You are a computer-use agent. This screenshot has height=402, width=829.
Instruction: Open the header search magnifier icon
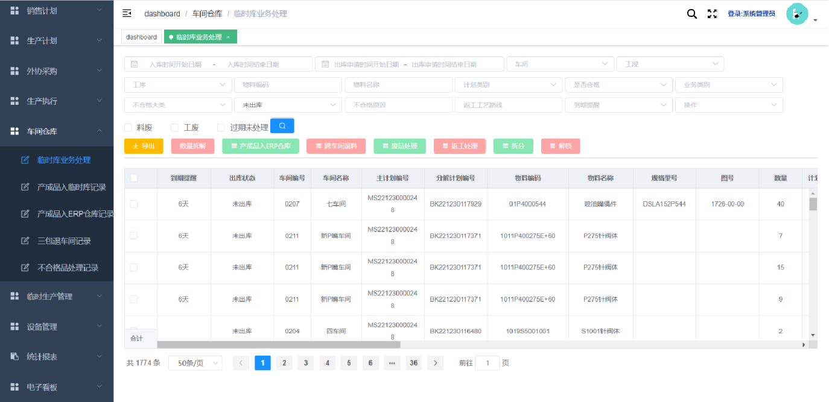(x=692, y=14)
